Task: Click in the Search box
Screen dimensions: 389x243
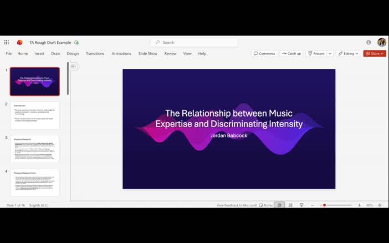Action: pyautogui.click(x=194, y=42)
